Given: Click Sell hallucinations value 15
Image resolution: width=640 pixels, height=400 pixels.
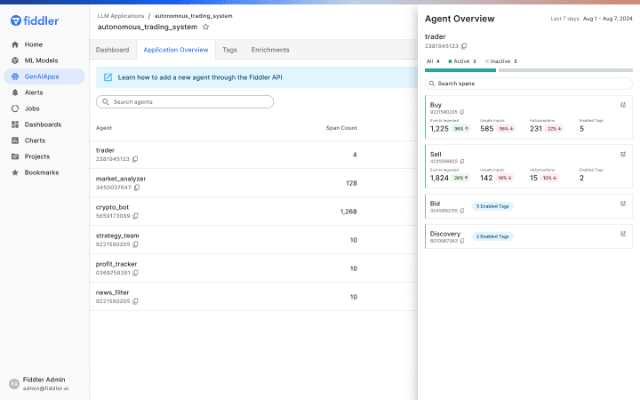Looking at the screenshot, I should [x=533, y=178].
